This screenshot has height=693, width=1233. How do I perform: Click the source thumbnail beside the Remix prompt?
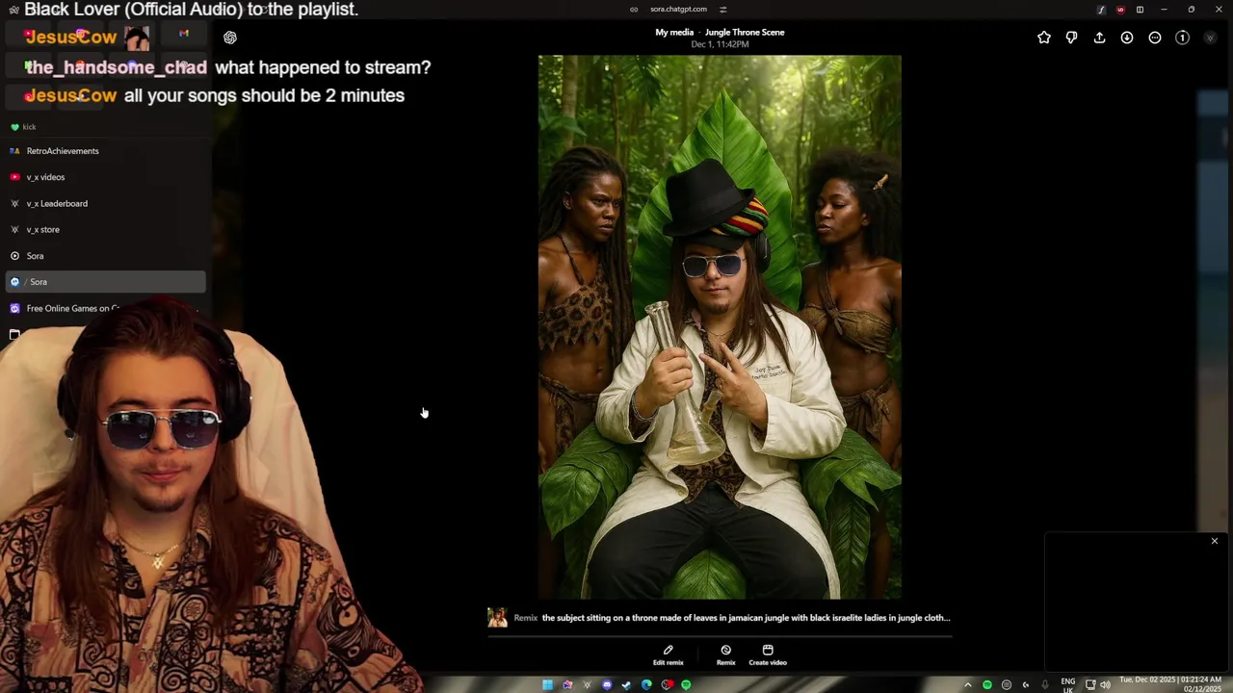coord(497,618)
